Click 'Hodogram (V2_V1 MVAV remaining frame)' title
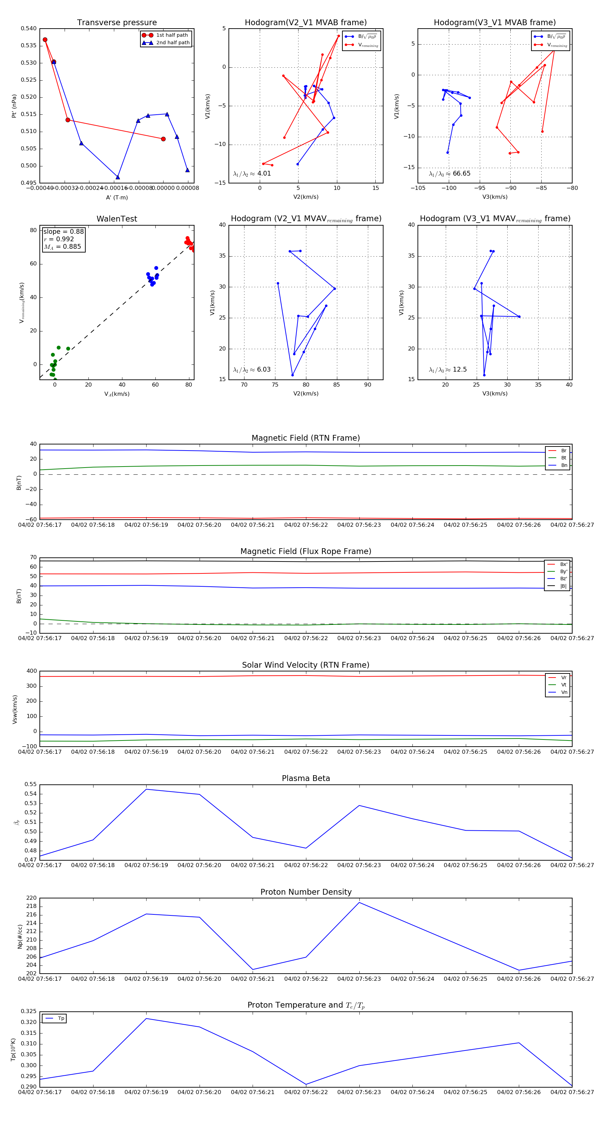612x1123 pixels. pos(306,219)
